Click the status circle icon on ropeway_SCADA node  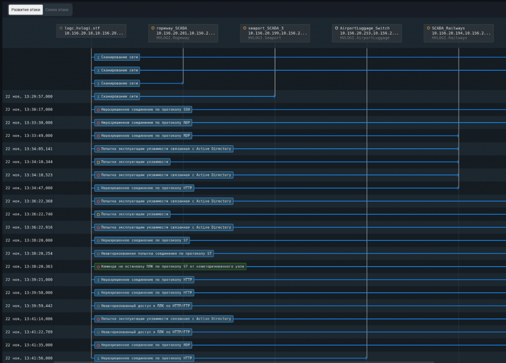[x=153, y=29]
